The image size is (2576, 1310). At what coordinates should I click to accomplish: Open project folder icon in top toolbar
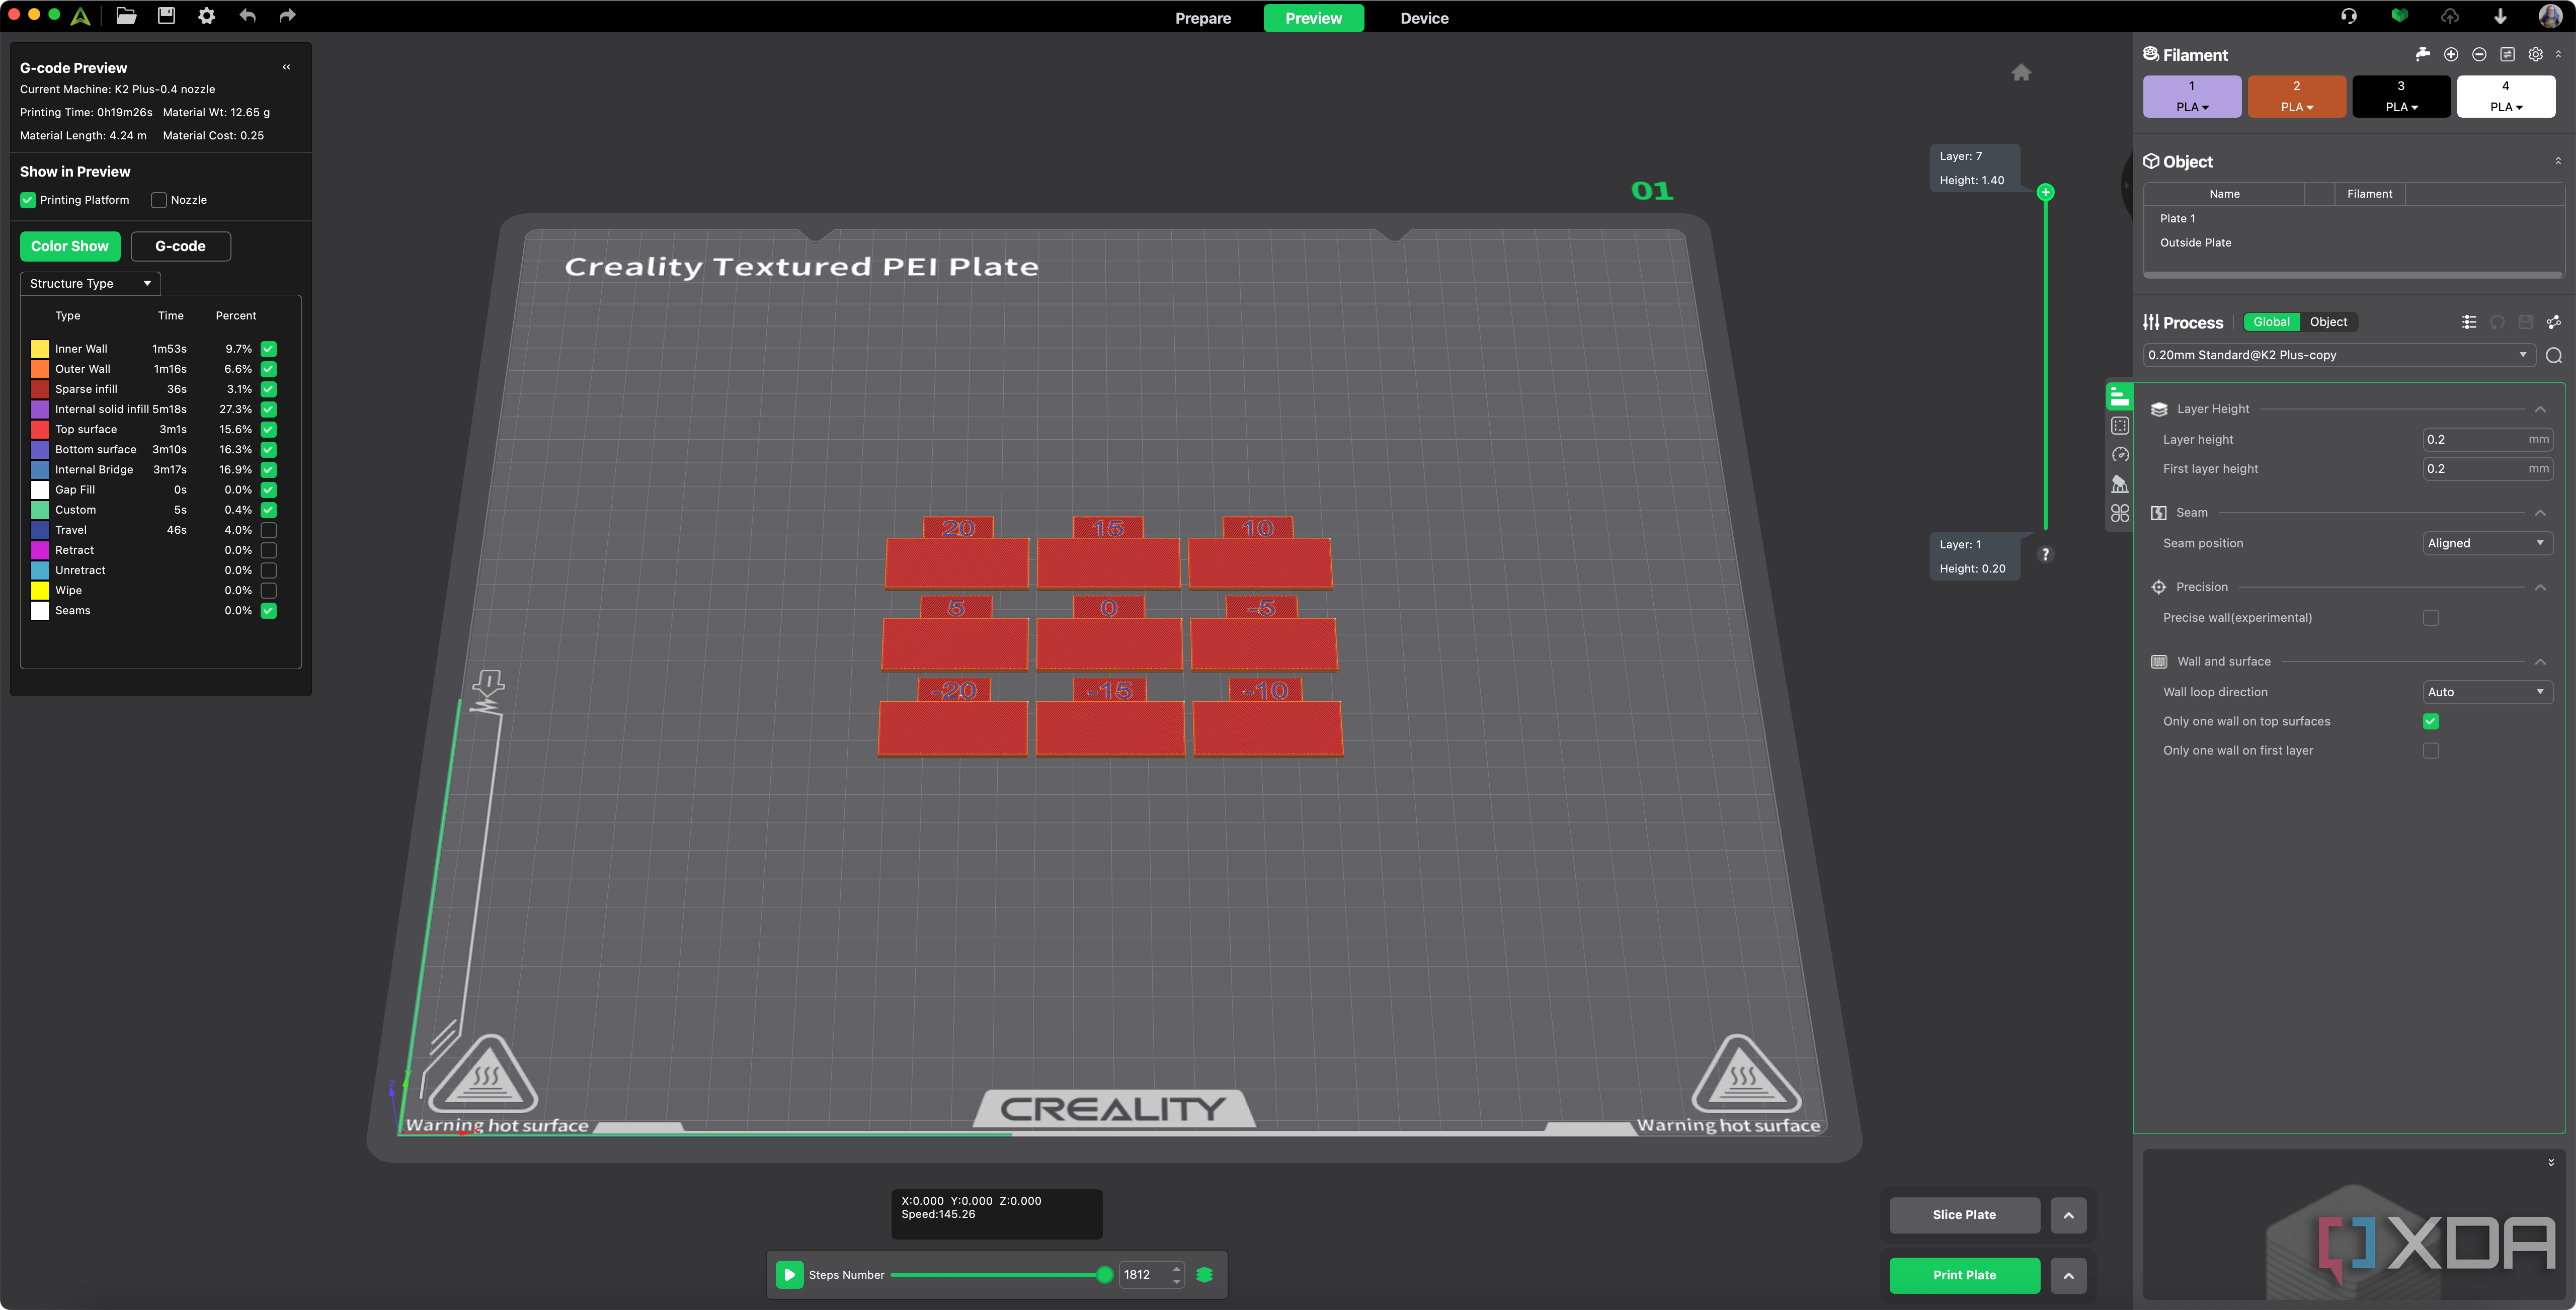126,16
